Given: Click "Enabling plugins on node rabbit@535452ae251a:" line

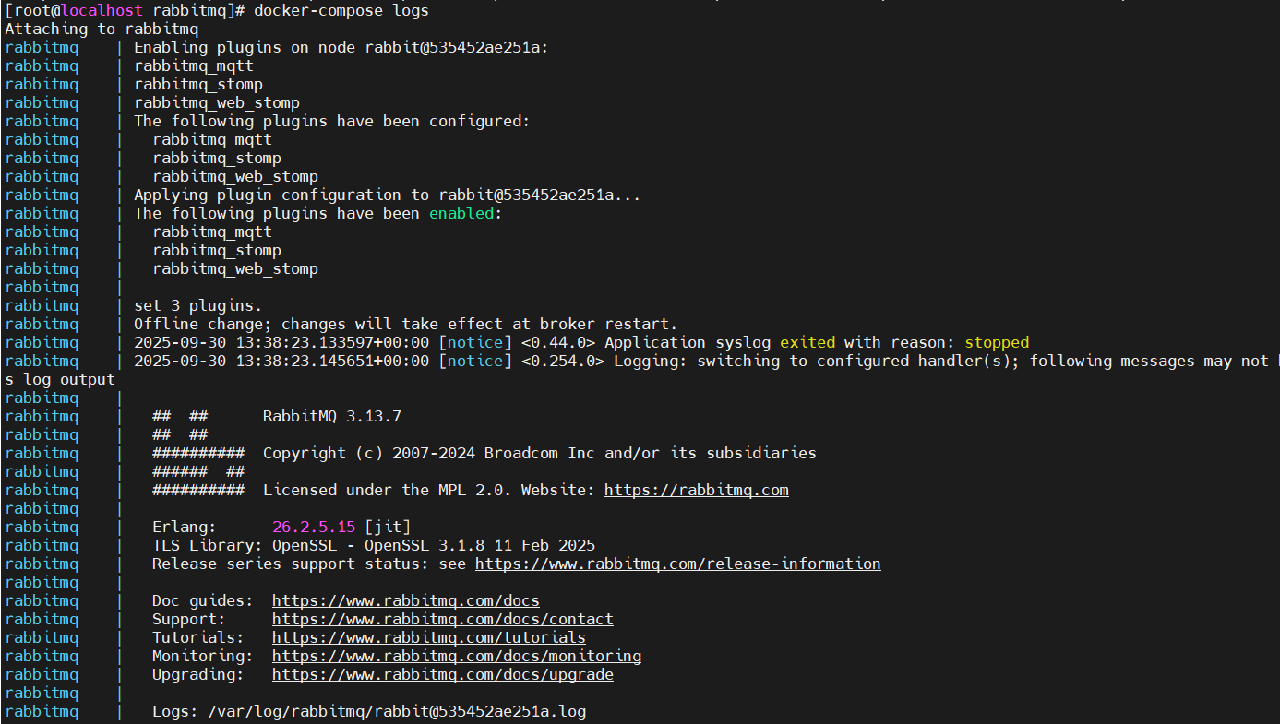Looking at the screenshot, I should 341,47.
